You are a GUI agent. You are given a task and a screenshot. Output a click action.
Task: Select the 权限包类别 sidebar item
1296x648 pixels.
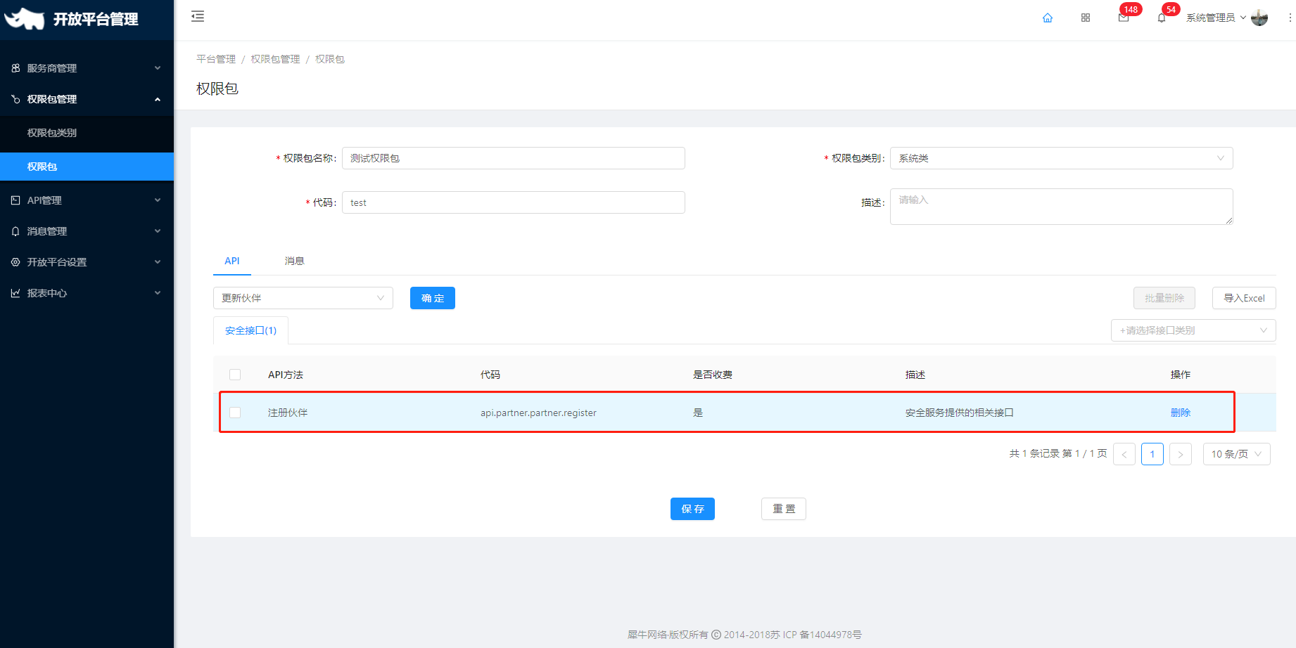(87, 133)
